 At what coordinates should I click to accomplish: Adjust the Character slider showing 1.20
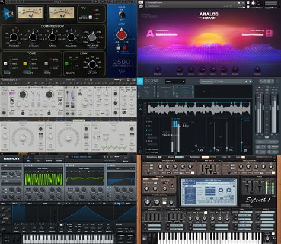[196, 146]
